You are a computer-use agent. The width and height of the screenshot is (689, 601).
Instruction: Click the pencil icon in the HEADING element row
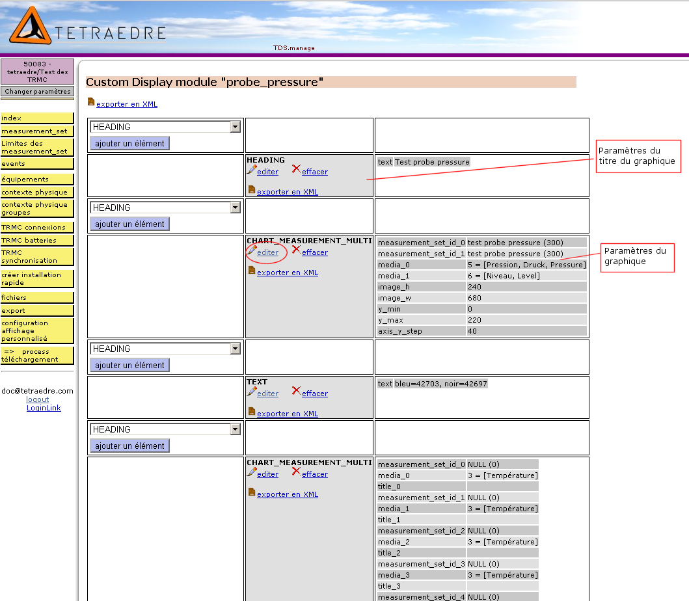click(251, 170)
